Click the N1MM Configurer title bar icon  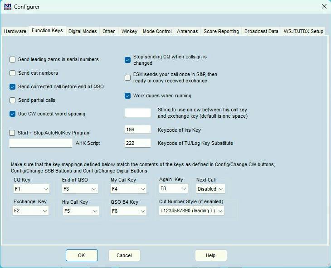tap(8, 6)
